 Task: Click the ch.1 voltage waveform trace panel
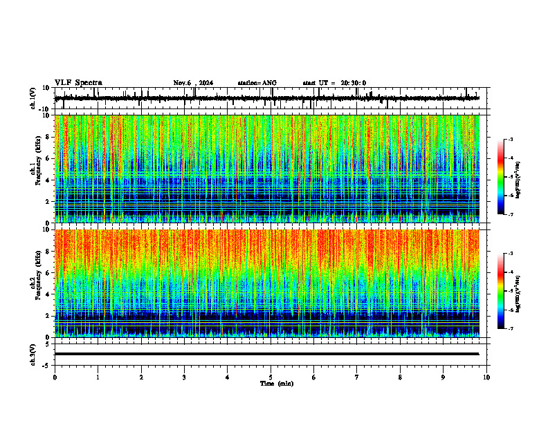pyautogui.click(x=272, y=98)
